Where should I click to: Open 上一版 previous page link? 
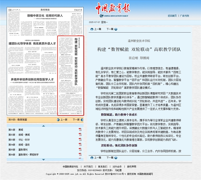point(64,120)
